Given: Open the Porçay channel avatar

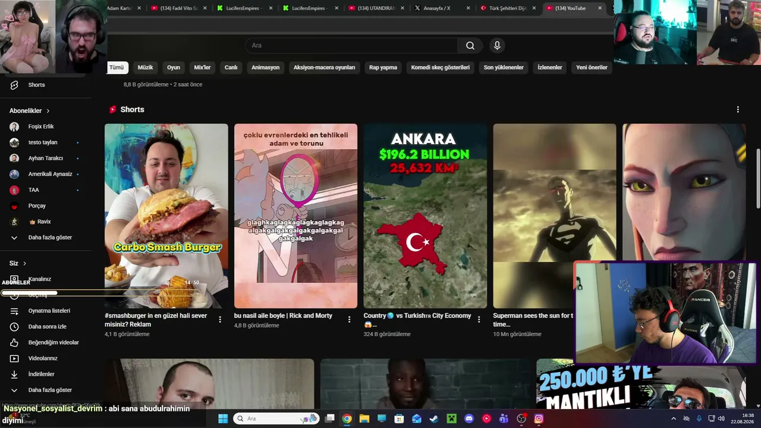Looking at the screenshot, I should tap(14, 206).
